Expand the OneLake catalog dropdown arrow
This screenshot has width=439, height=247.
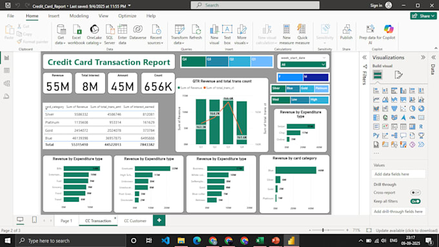click(x=100, y=43)
